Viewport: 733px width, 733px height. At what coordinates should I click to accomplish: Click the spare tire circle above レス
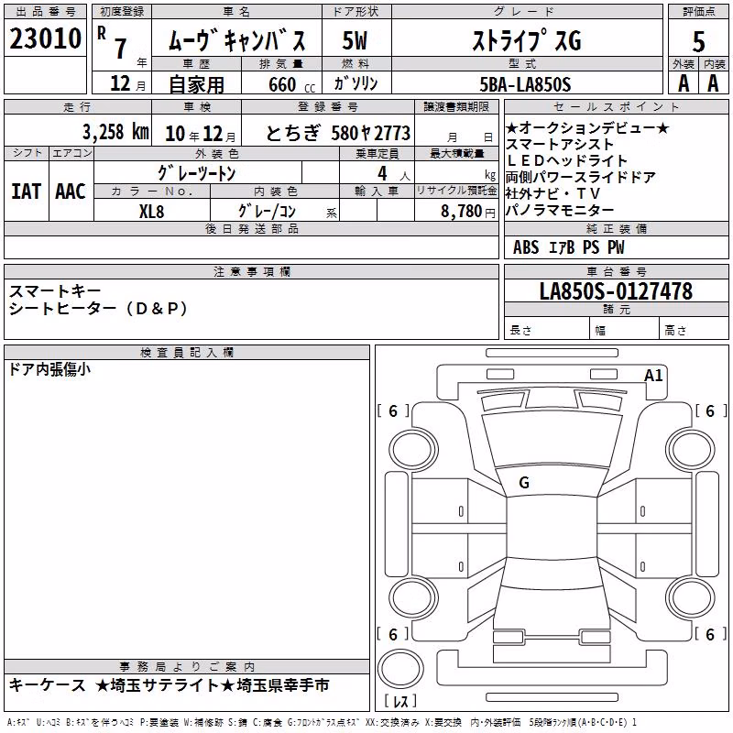400,669
